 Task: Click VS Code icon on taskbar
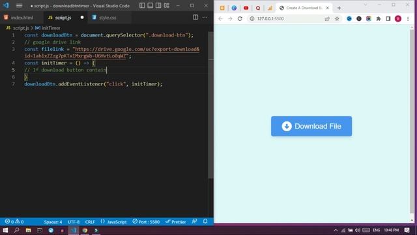click(x=74, y=230)
